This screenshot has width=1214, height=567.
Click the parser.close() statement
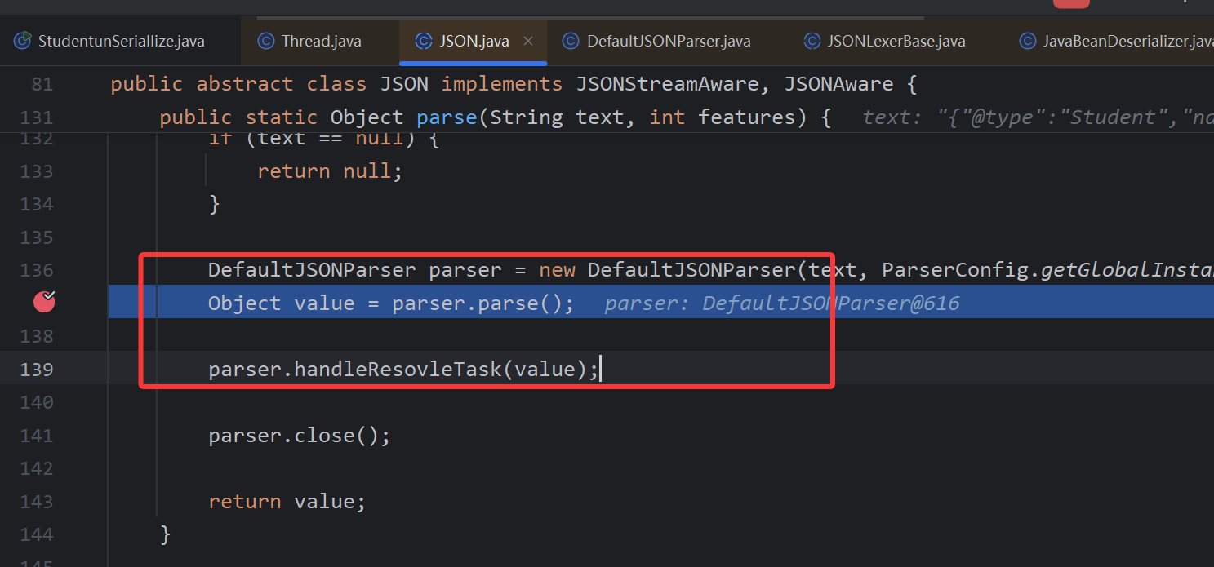(x=299, y=436)
